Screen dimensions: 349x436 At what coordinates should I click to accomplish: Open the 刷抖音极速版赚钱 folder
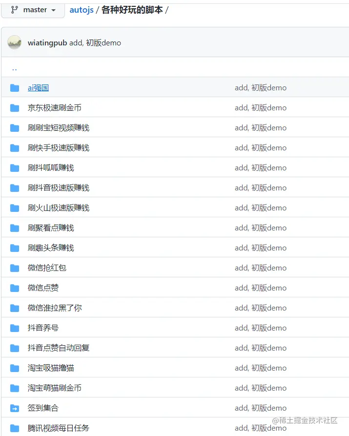[59, 188]
